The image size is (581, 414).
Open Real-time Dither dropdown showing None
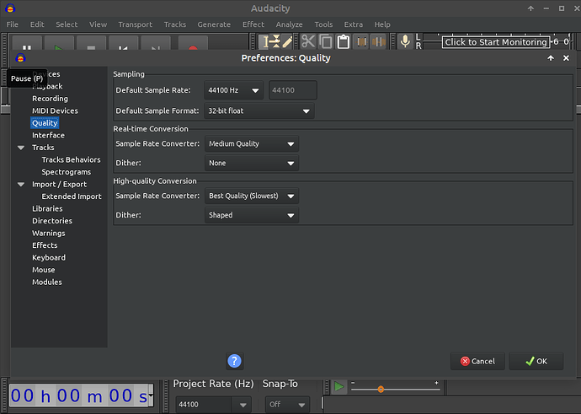252,163
